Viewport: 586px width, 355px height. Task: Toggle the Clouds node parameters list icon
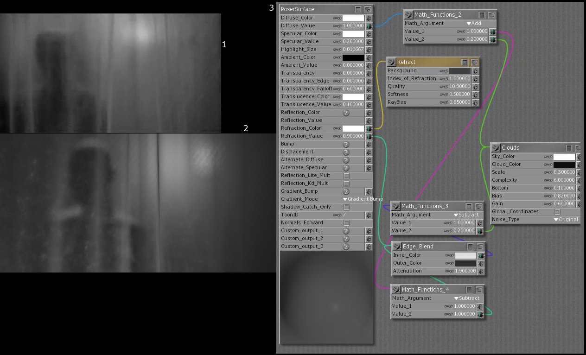pos(569,148)
